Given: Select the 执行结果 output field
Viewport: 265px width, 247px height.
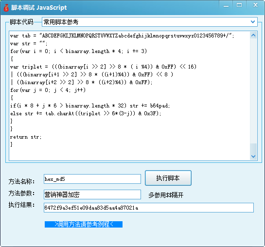Looking at the screenshot, I should click(149, 208).
